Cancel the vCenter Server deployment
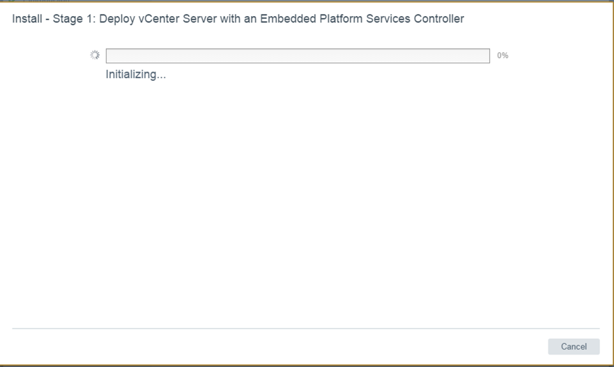The image size is (614, 367). pyautogui.click(x=574, y=347)
